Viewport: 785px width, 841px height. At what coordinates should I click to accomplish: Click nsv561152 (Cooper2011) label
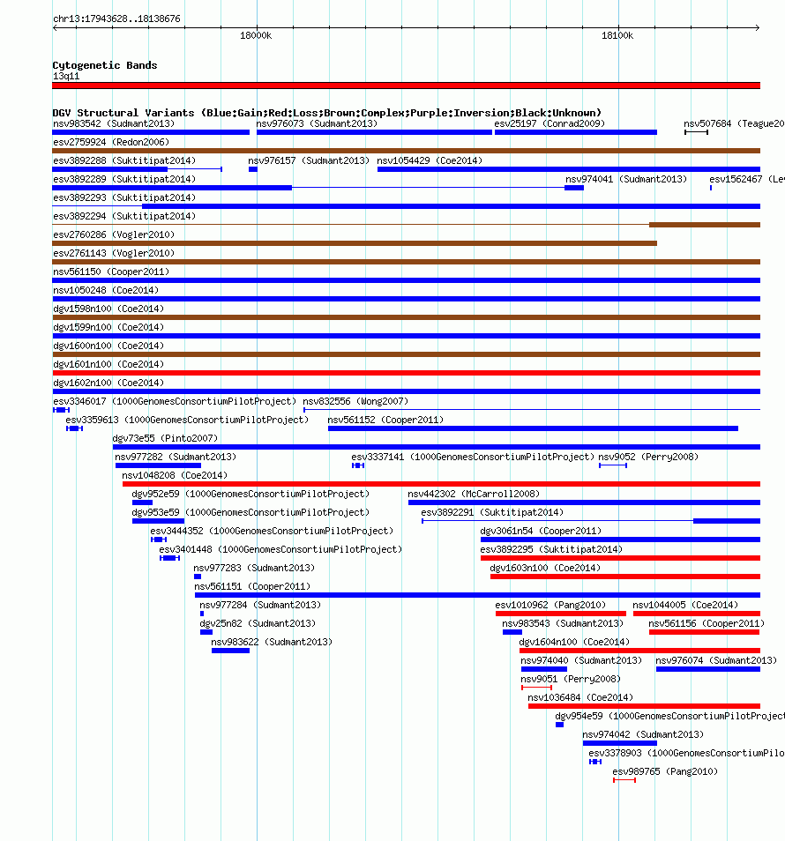point(385,420)
